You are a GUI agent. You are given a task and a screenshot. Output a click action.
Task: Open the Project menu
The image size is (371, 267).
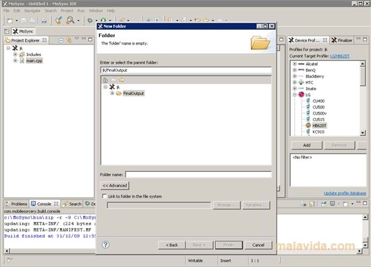67,11
